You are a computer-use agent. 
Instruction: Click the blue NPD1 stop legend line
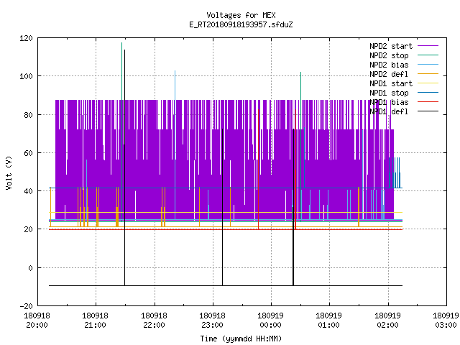428,93
